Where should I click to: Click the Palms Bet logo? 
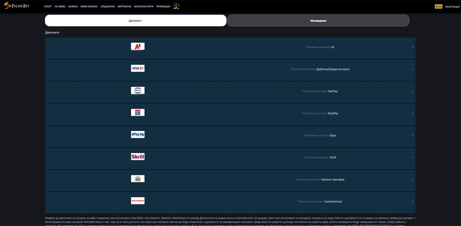(17, 6)
